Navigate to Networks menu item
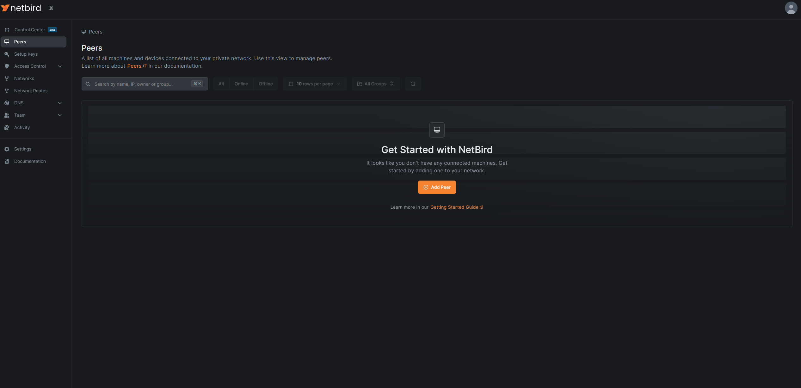The height and width of the screenshot is (388, 801). tap(24, 78)
